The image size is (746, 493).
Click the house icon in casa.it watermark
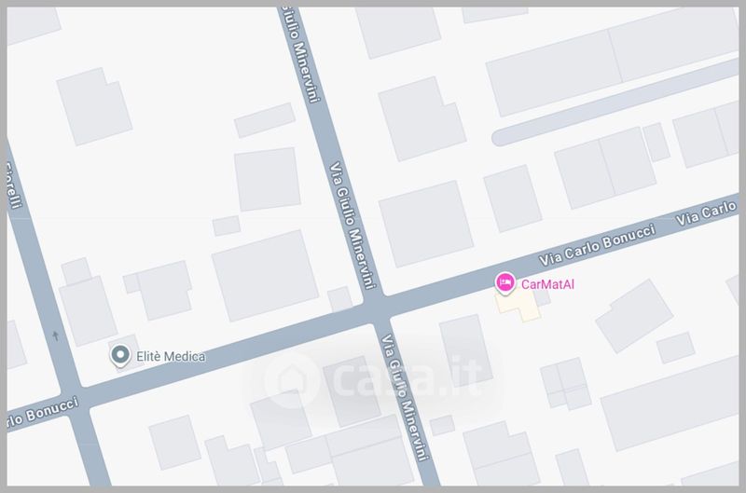click(291, 380)
